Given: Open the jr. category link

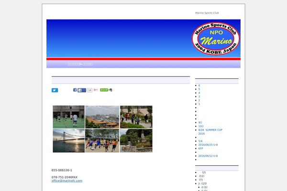Looking at the screenshot, I should [199, 183].
